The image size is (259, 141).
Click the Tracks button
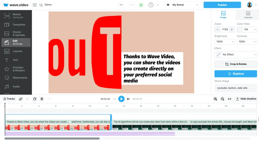pos(9,99)
